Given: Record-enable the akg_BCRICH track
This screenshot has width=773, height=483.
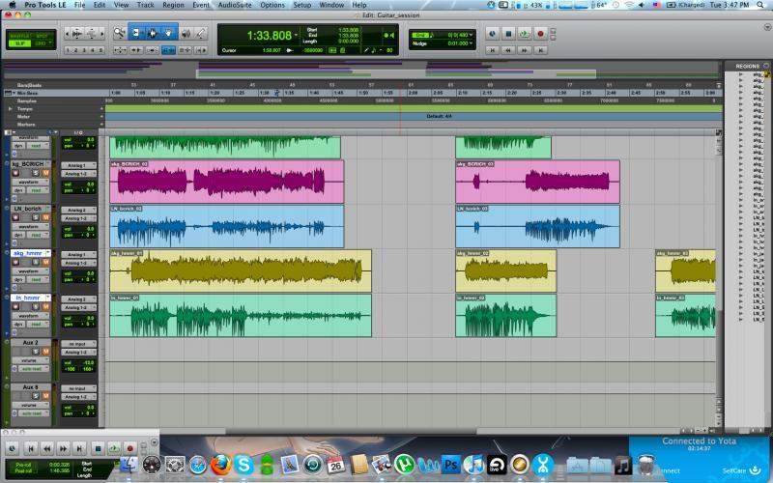Looking at the screenshot, I should pos(16,174).
